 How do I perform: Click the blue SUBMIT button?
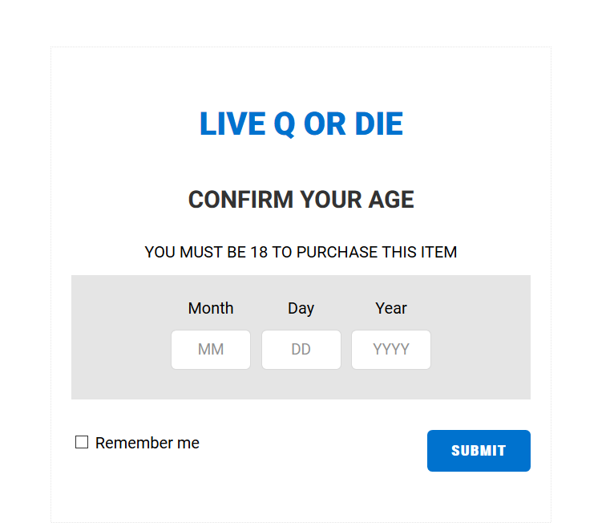(x=479, y=451)
